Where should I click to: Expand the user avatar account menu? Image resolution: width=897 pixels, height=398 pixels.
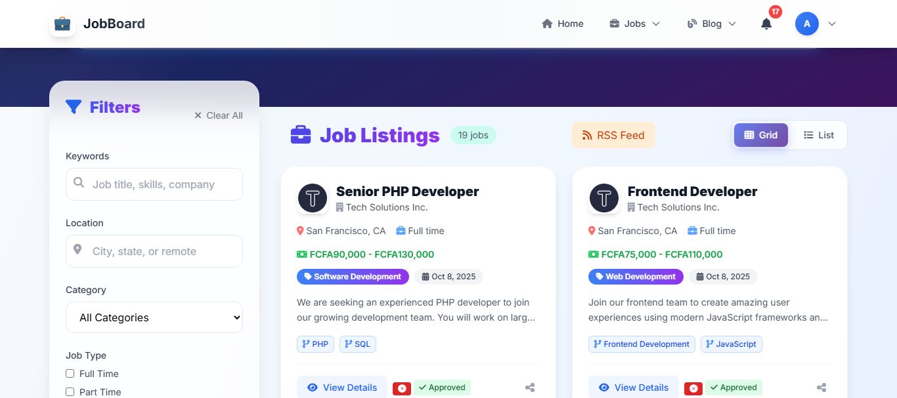816,24
